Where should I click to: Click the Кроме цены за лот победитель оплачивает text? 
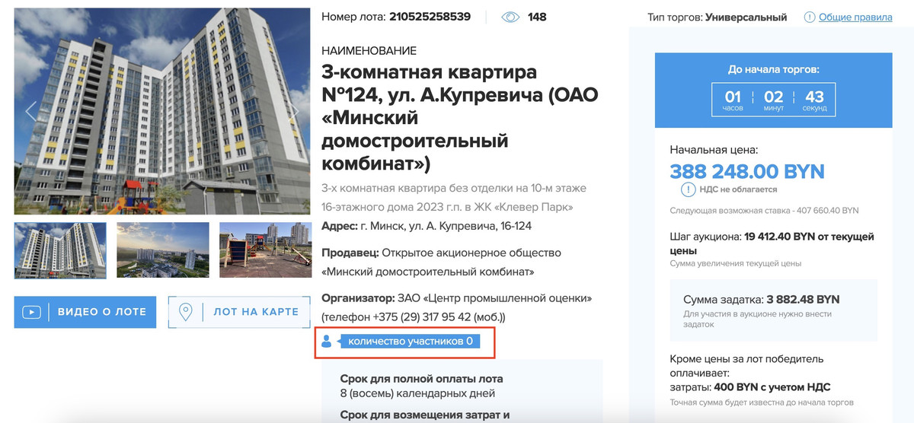point(746,366)
